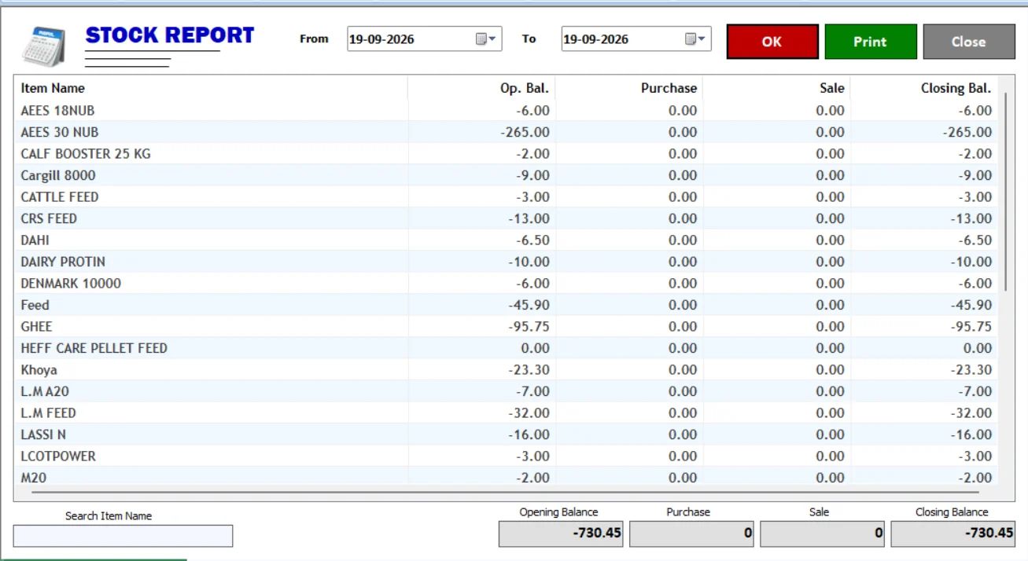Click the Closing Balance total -730.45 box
This screenshot has width=1028, height=561.
952,533
